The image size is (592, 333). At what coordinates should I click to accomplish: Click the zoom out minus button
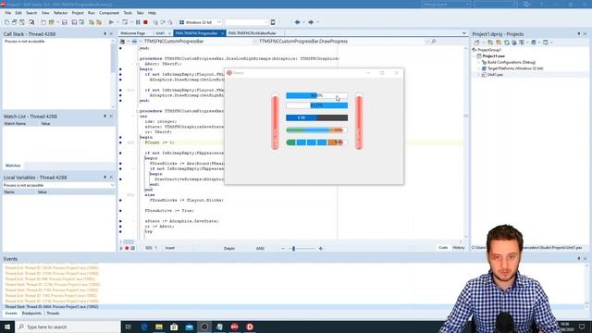(283, 249)
